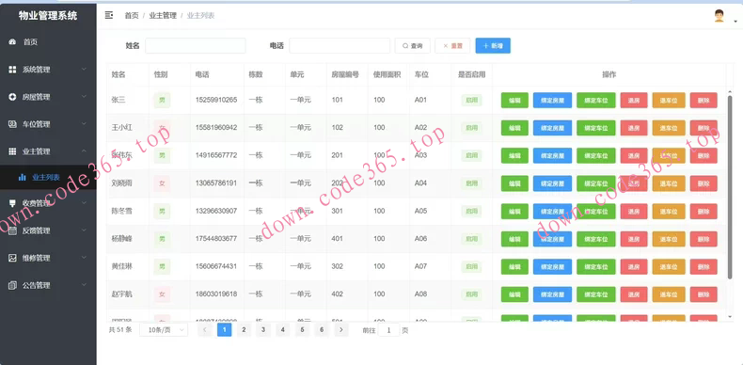Click 绑定房屋 for 王小红
Screen dimensions: 743x365
pyautogui.click(x=552, y=128)
